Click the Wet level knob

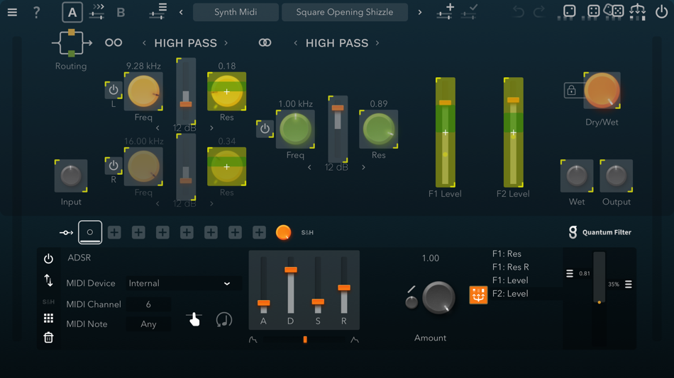[577, 176]
